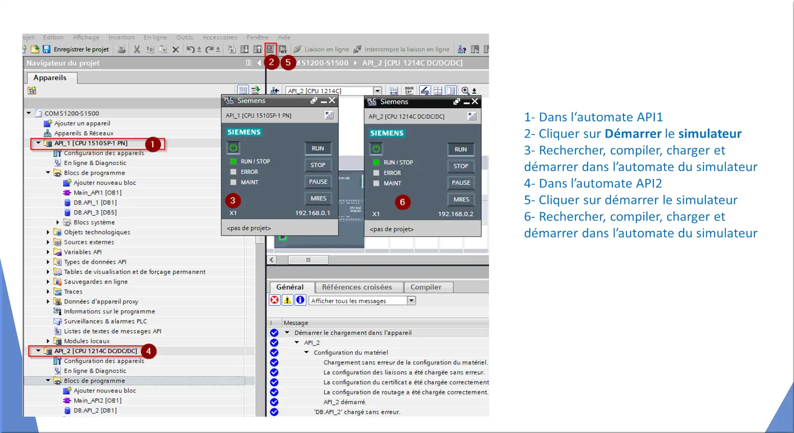This screenshot has height=433, width=794.
Task: Click the network view icon left of device selector
Action: point(275,91)
